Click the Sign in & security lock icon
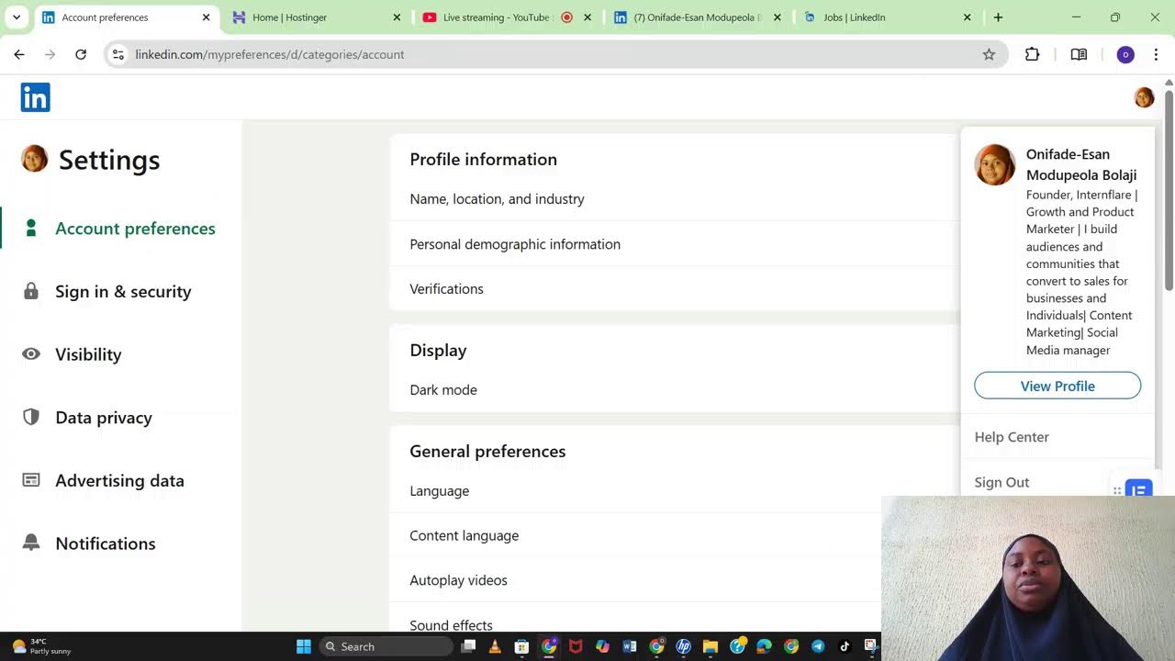The width and height of the screenshot is (1175, 661). [x=31, y=291]
